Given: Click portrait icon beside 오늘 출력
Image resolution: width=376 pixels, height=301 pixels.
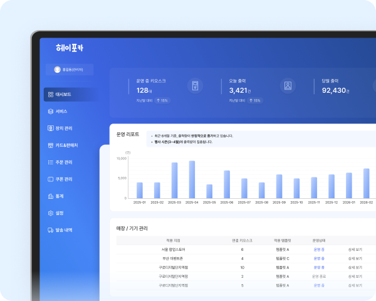Looking at the screenshot, I should click(x=288, y=86).
